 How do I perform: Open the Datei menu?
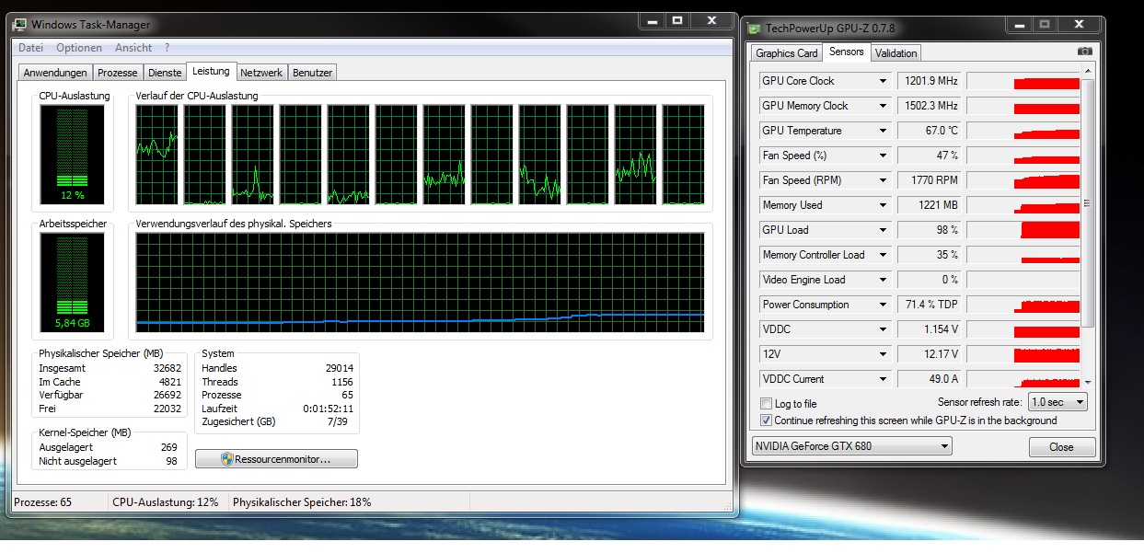[30, 48]
